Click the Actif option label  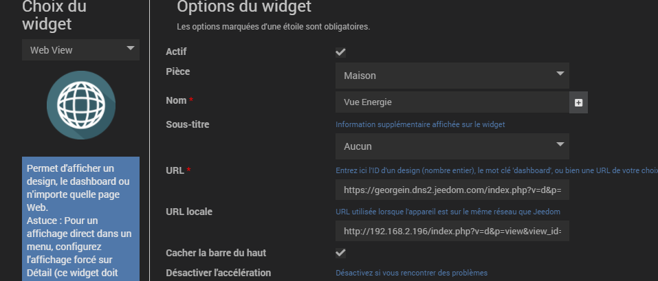[176, 52]
